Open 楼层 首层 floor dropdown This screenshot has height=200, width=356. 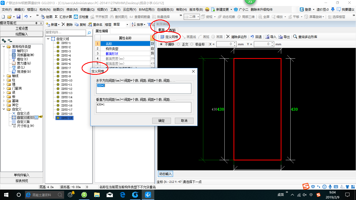click(x=127, y=24)
